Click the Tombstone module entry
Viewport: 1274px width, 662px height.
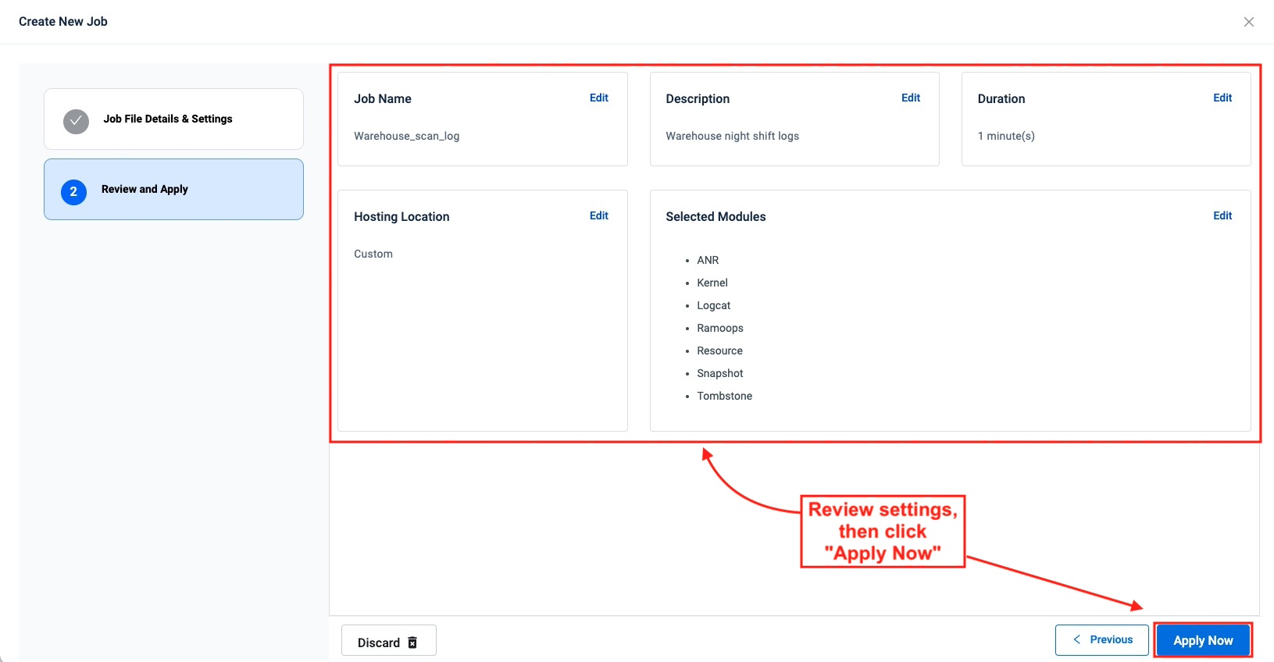[724, 396]
